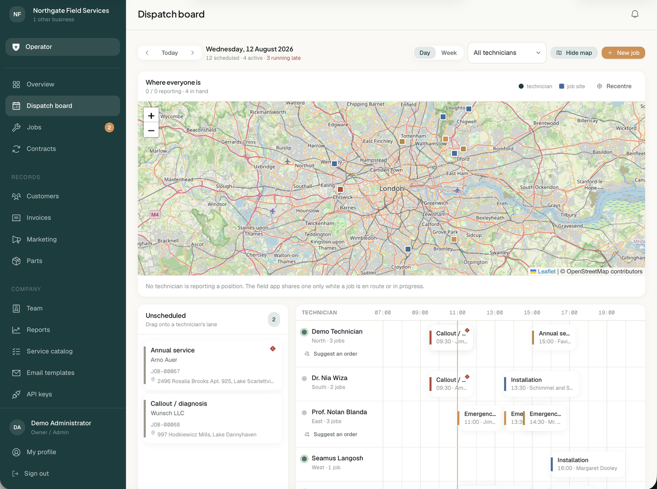Click the API keys icon
The height and width of the screenshot is (489, 657).
16,394
